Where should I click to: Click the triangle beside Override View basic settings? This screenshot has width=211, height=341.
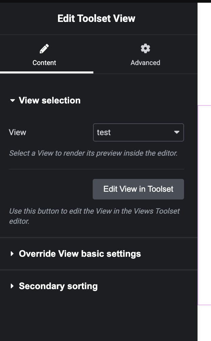click(x=12, y=254)
